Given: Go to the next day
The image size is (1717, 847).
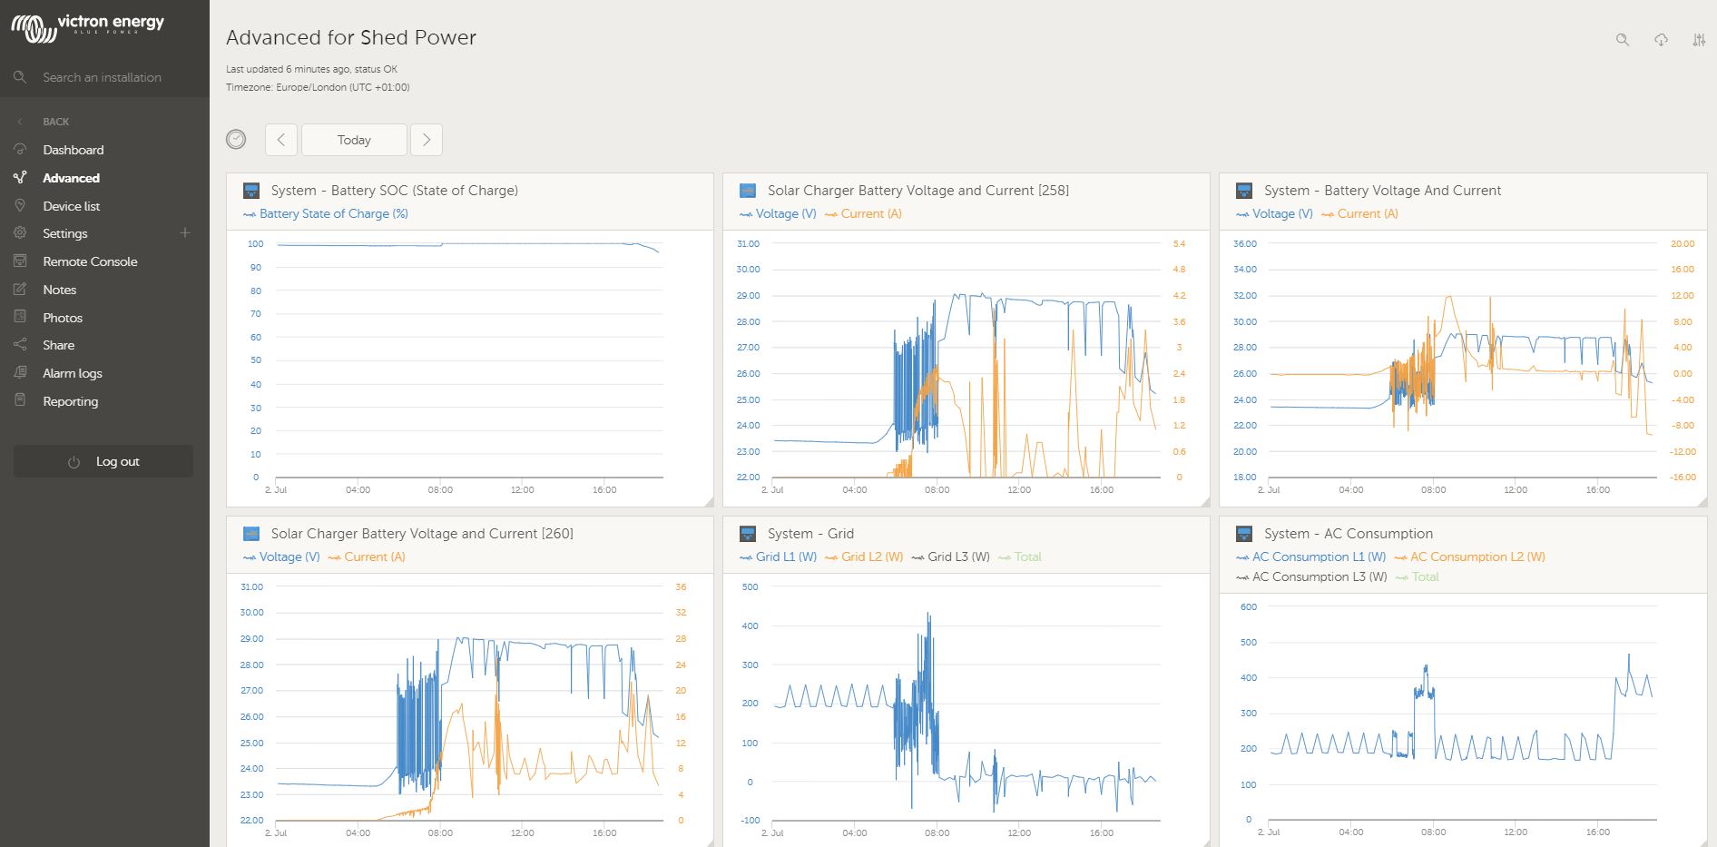Looking at the screenshot, I should pyautogui.click(x=427, y=140).
